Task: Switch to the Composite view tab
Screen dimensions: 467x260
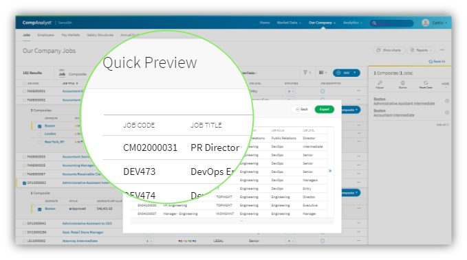Action: [78, 74]
